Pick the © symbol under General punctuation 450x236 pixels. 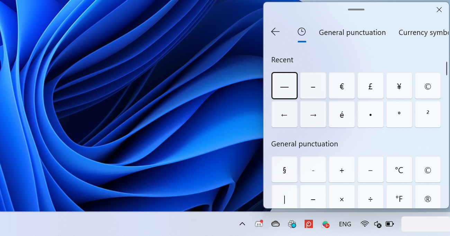click(x=428, y=170)
